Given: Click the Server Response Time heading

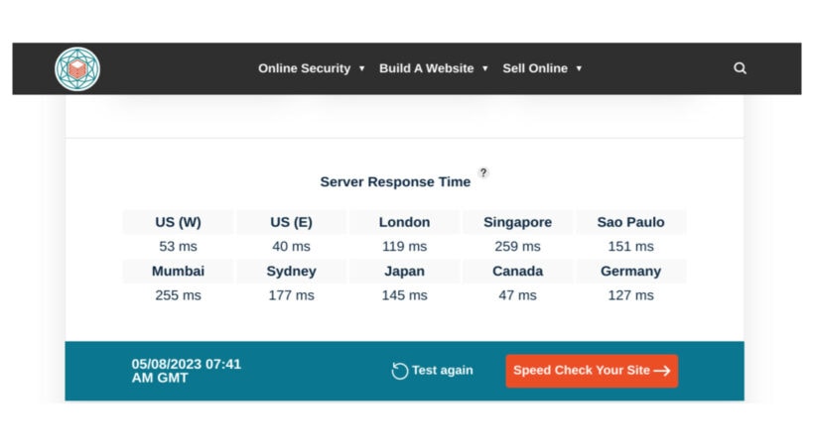Looking at the screenshot, I should pos(395,182).
